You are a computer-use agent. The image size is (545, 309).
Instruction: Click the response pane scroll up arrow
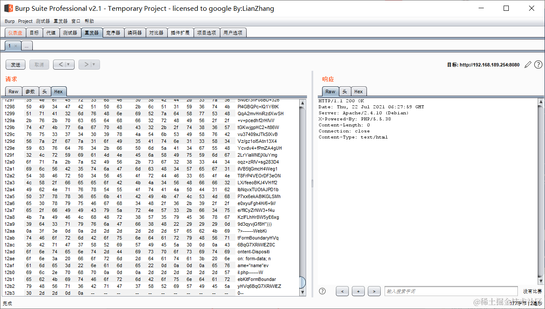tap(541, 102)
